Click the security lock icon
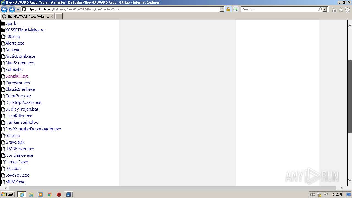Viewport: 352px width, 198px height. [228, 9]
